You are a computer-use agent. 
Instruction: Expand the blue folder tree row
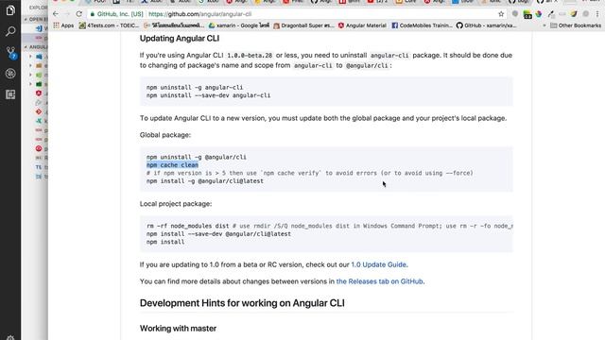[x=36, y=57]
